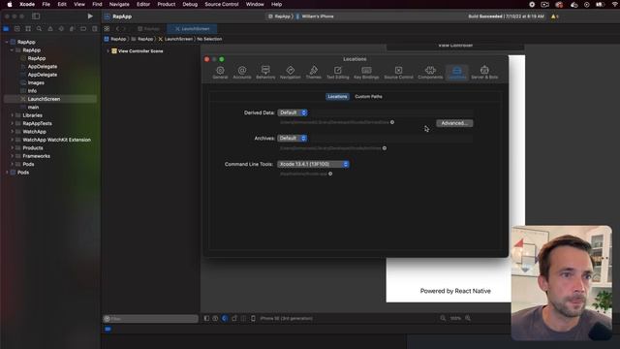
Task: Zoom out canvas magnifier icon
Action: tap(443, 318)
